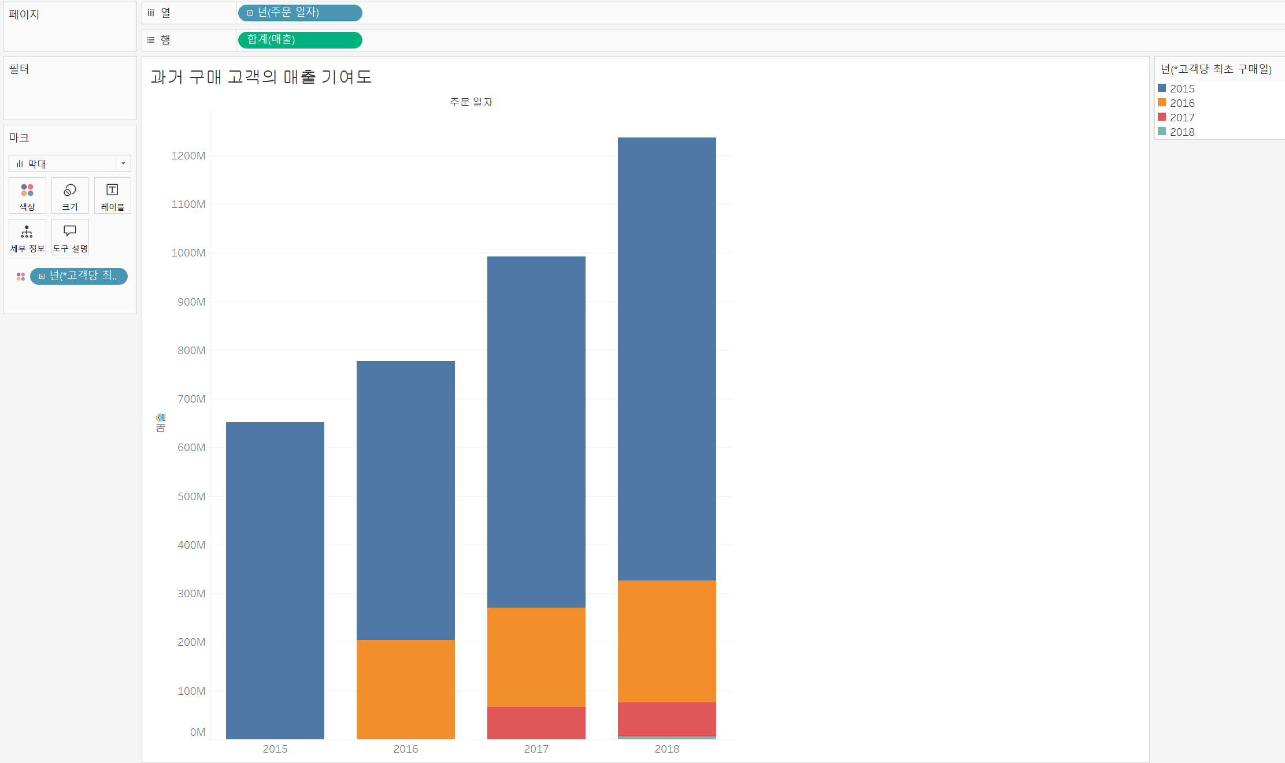Click the 2016 orange legend item
This screenshot has height=763, width=1285.
point(1182,103)
